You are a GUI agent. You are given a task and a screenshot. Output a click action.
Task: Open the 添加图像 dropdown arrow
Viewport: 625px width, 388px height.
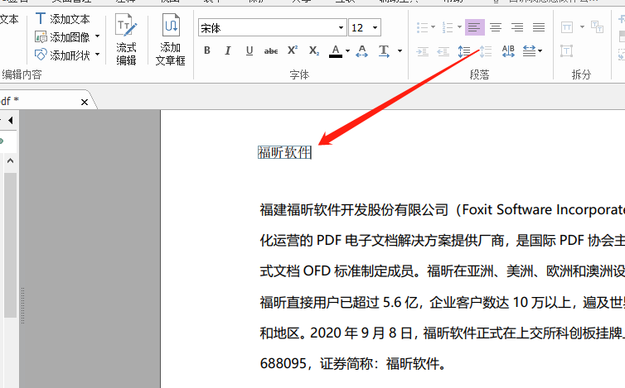(97, 36)
